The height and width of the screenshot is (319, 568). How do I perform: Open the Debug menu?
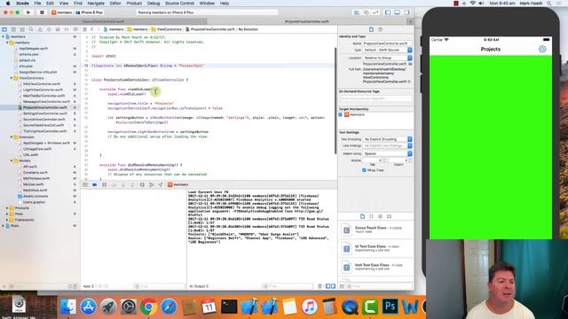[x=154, y=4]
